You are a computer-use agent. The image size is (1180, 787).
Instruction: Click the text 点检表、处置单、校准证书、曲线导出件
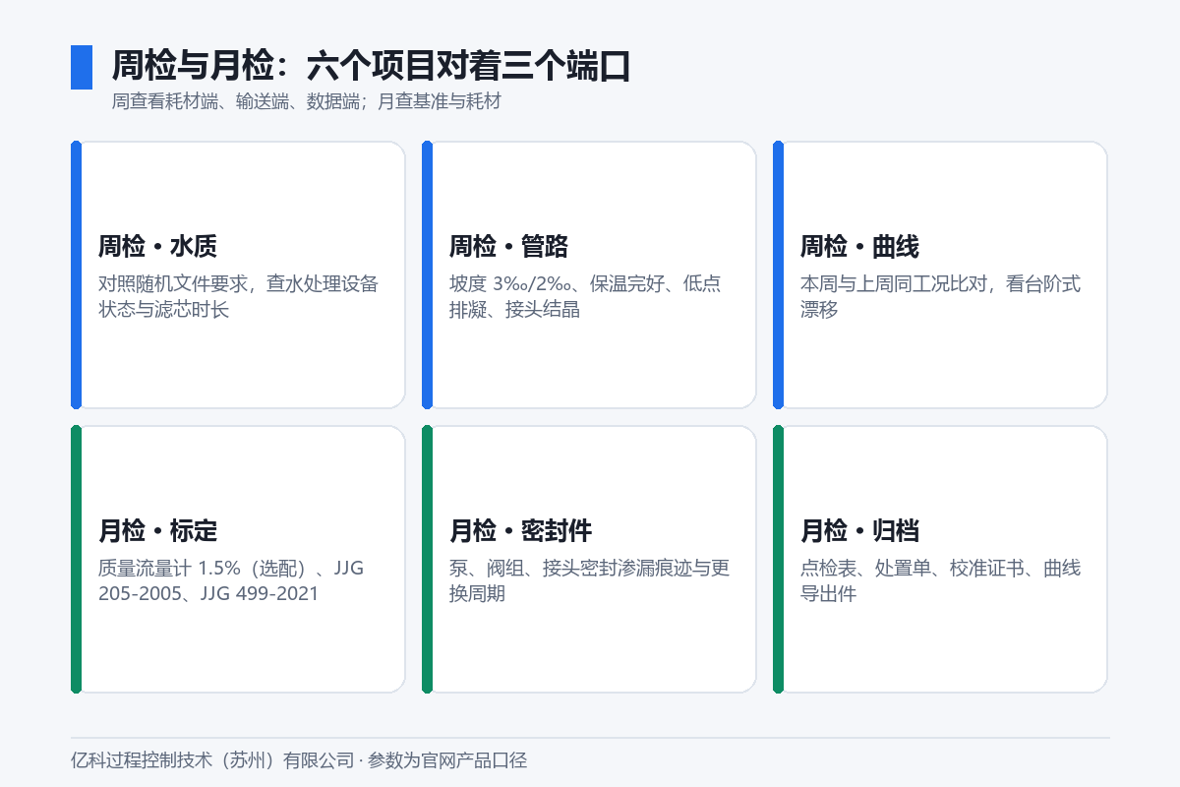940,581
